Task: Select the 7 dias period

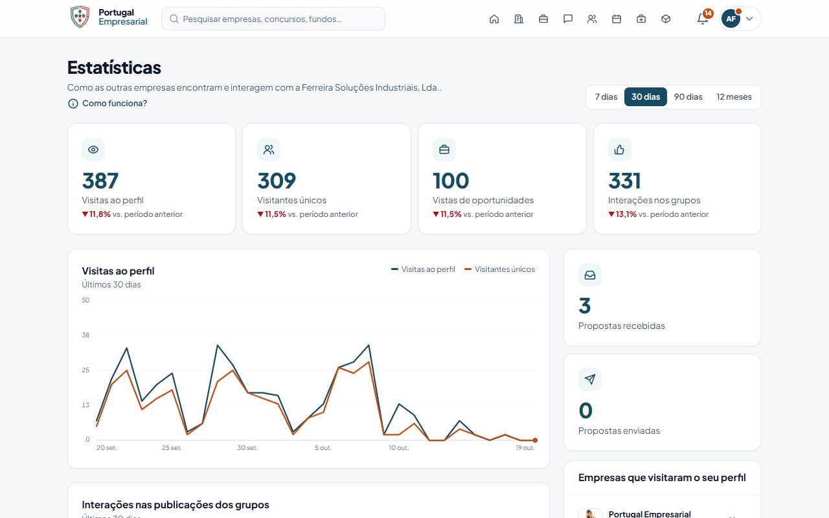Action: point(606,97)
